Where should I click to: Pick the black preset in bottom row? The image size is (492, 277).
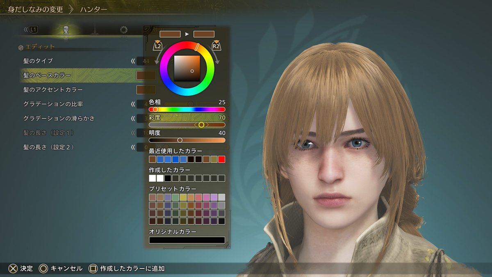click(x=221, y=221)
